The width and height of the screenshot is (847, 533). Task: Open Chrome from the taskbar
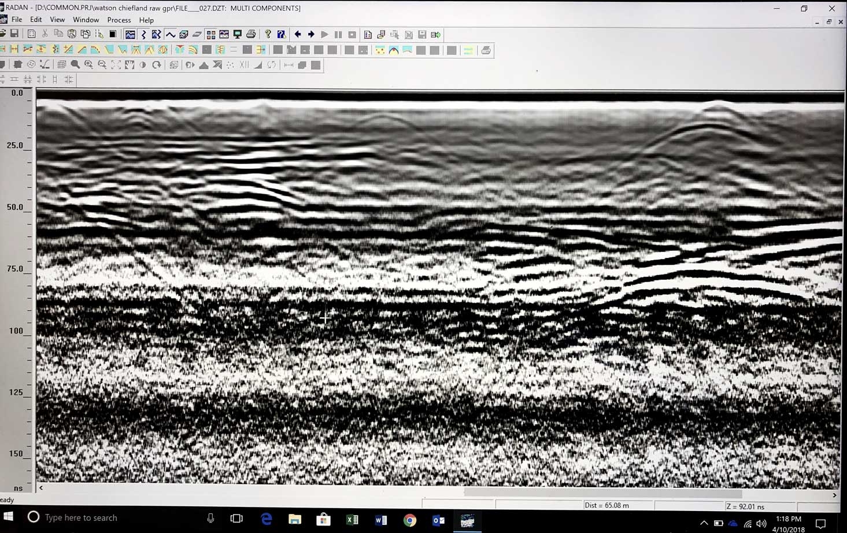(x=410, y=520)
